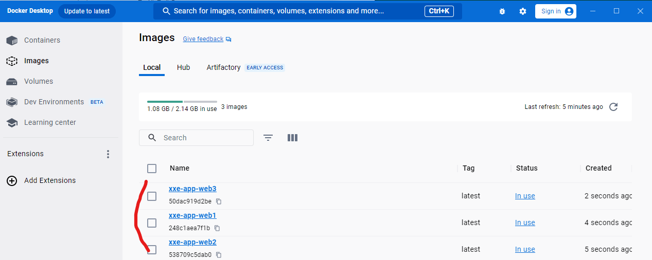Sort by the Status column header

tap(526, 168)
